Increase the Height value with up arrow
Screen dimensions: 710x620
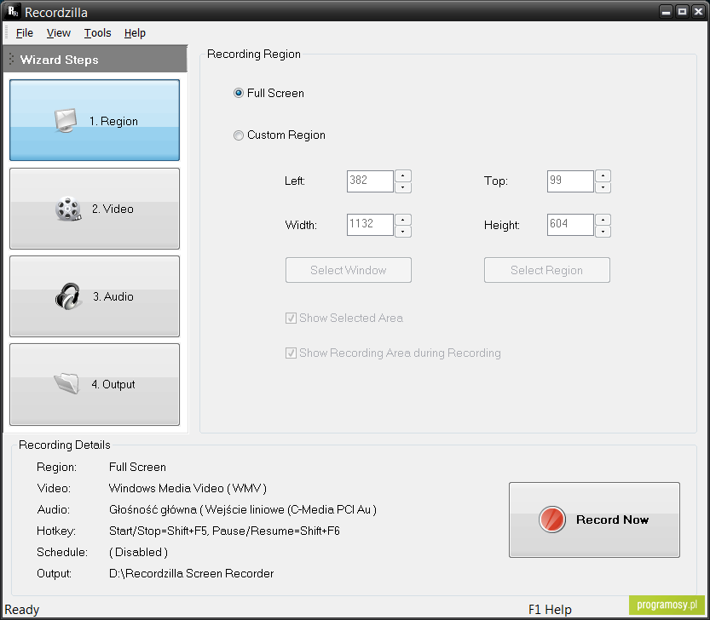pos(603,220)
